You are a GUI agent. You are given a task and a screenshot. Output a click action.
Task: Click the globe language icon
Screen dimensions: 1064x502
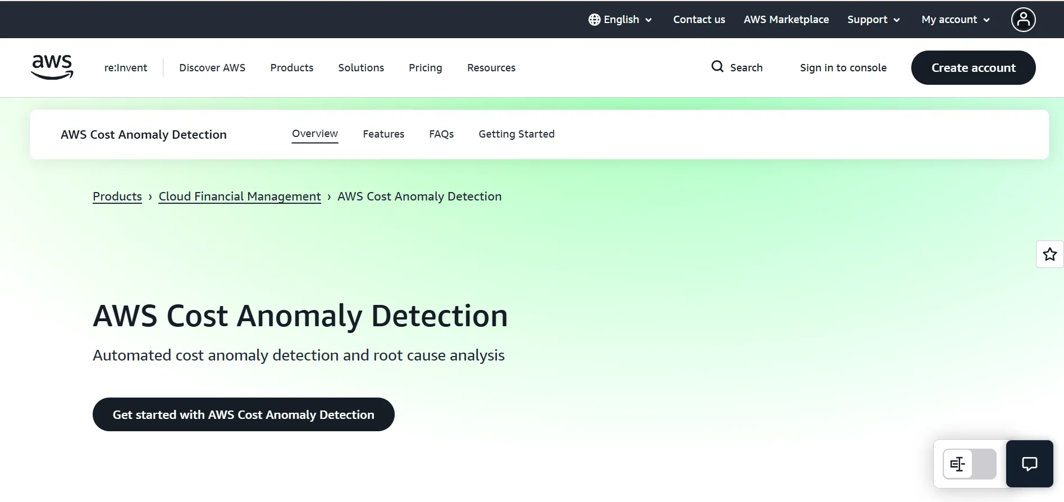594,20
